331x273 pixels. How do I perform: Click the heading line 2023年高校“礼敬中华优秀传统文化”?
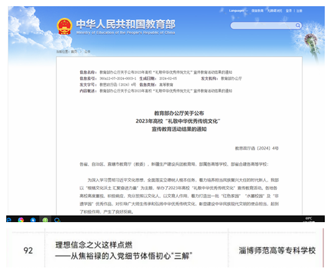[x=178, y=121]
